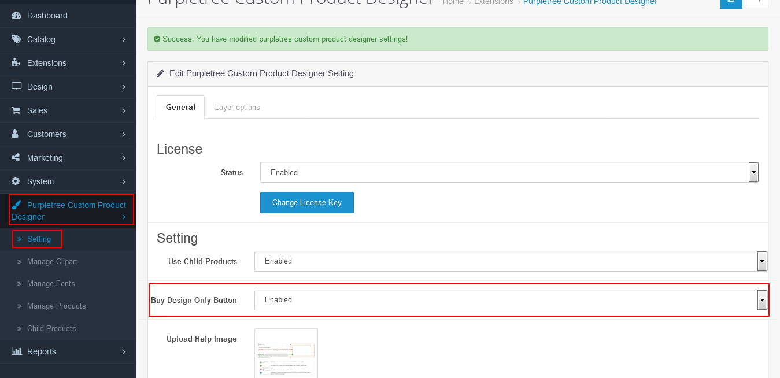This screenshot has width=780, height=378.
Task: Expand the Extensions menu chevron
Action: click(124, 63)
